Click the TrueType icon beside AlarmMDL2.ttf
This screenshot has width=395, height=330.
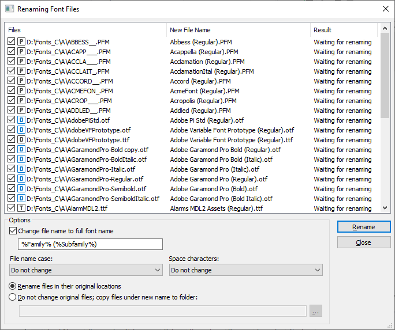pyautogui.click(x=21, y=208)
